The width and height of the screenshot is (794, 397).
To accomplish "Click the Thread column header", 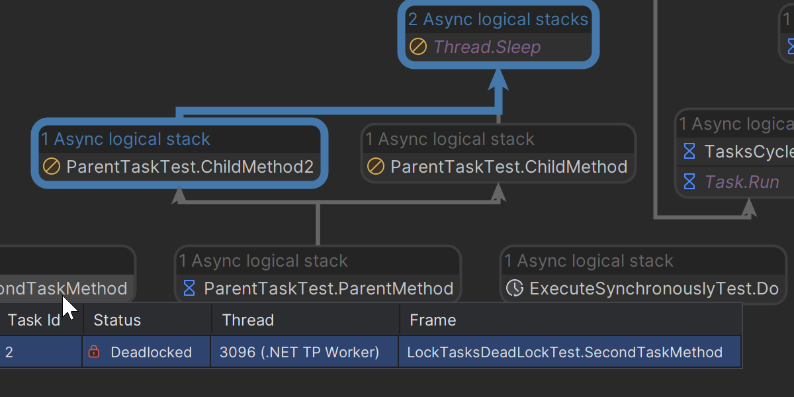I will point(248,320).
